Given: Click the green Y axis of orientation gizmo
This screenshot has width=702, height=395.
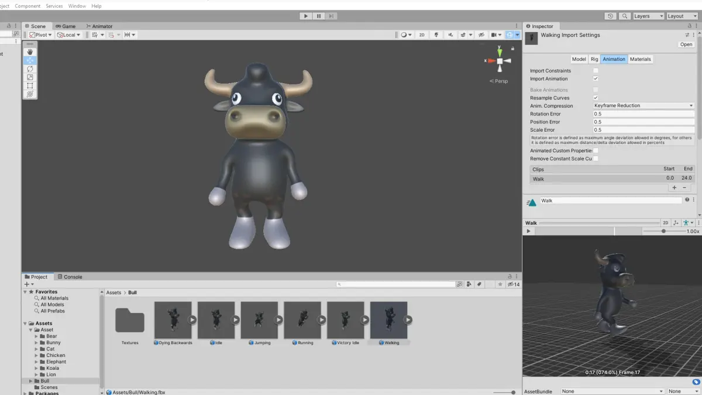Looking at the screenshot, I should (500, 51).
